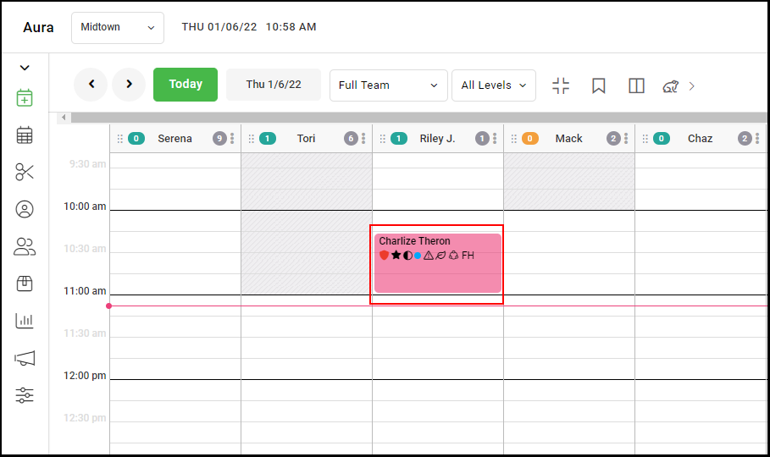
Task: Click the green Today button
Action: click(186, 85)
